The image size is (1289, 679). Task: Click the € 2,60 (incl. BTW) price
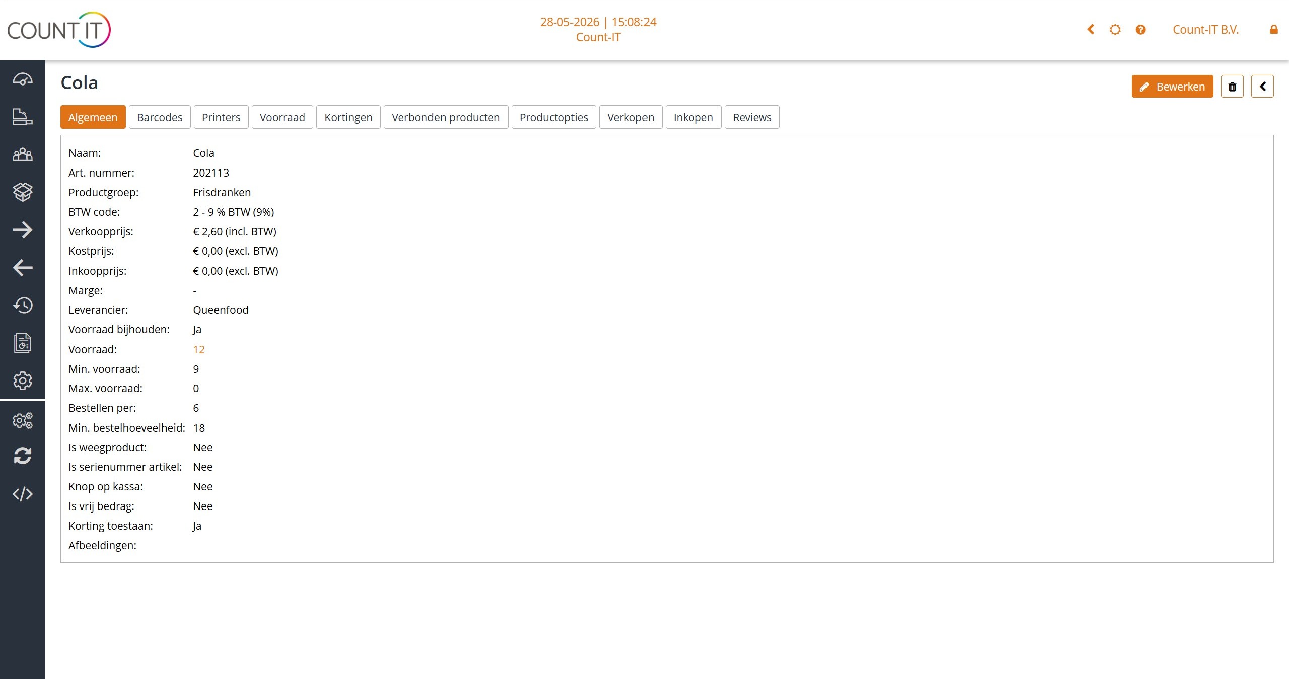[x=235, y=231]
